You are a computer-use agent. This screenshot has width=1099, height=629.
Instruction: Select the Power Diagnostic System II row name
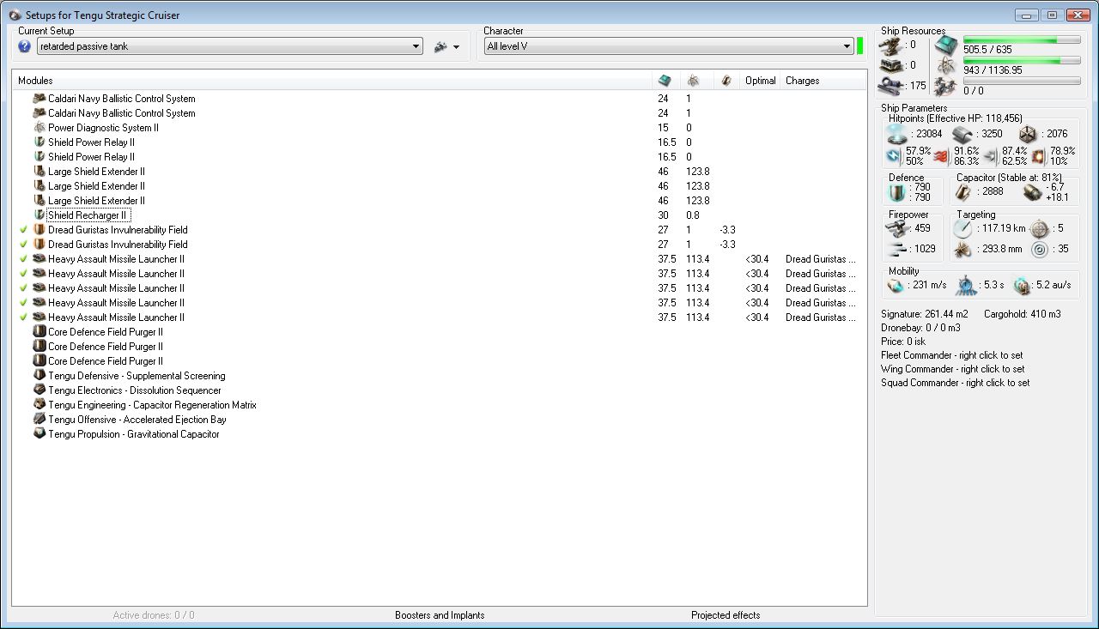[x=103, y=128]
